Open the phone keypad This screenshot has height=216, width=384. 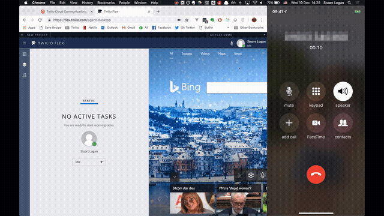[x=316, y=91]
